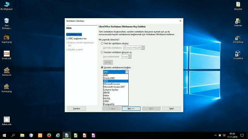The image size is (248, 139).
Task: Open taskbar search magnifier
Action: coord(13,136)
